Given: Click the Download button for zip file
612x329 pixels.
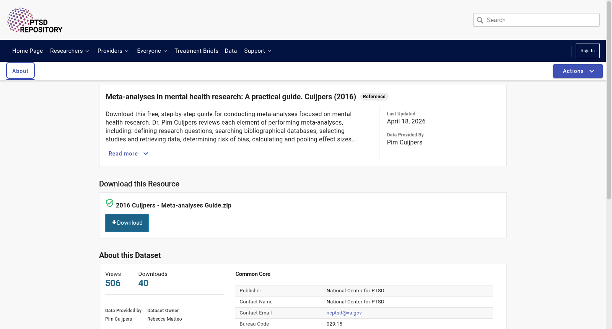Looking at the screenshot, I should click(x=127, y=223).
